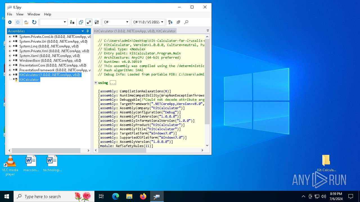Click the pin icon on Assemblies pane

87,31
